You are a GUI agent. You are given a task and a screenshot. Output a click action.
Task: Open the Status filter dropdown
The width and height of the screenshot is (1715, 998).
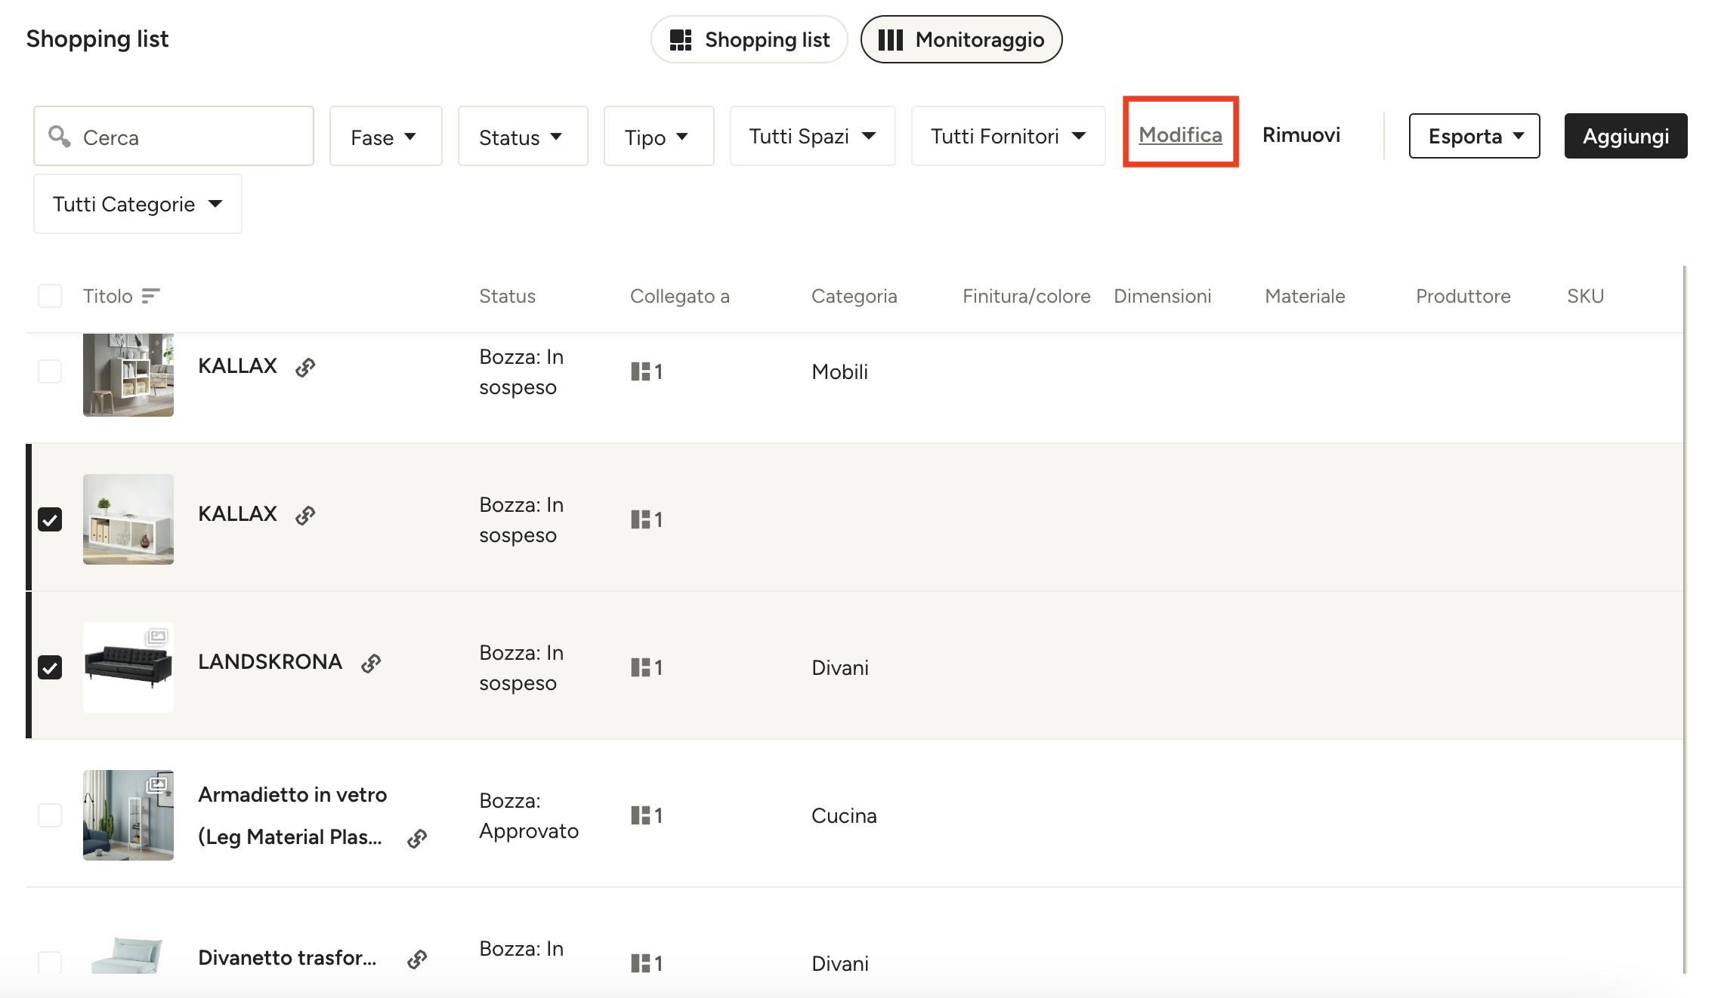click(523, 136)
